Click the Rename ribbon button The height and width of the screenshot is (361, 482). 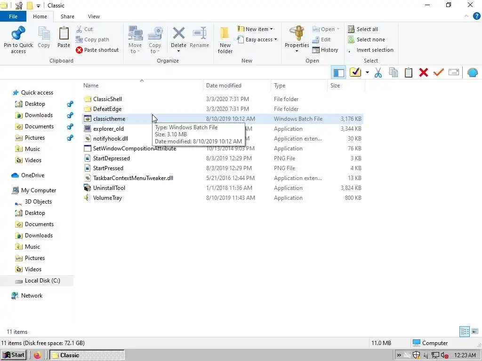tap(199, 37)
